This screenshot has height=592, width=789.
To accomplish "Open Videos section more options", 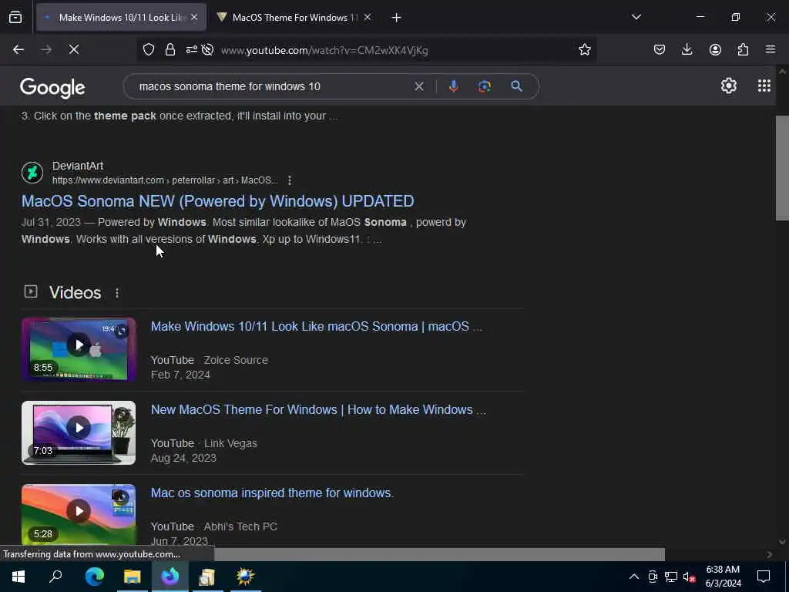I will pos(117,293).
